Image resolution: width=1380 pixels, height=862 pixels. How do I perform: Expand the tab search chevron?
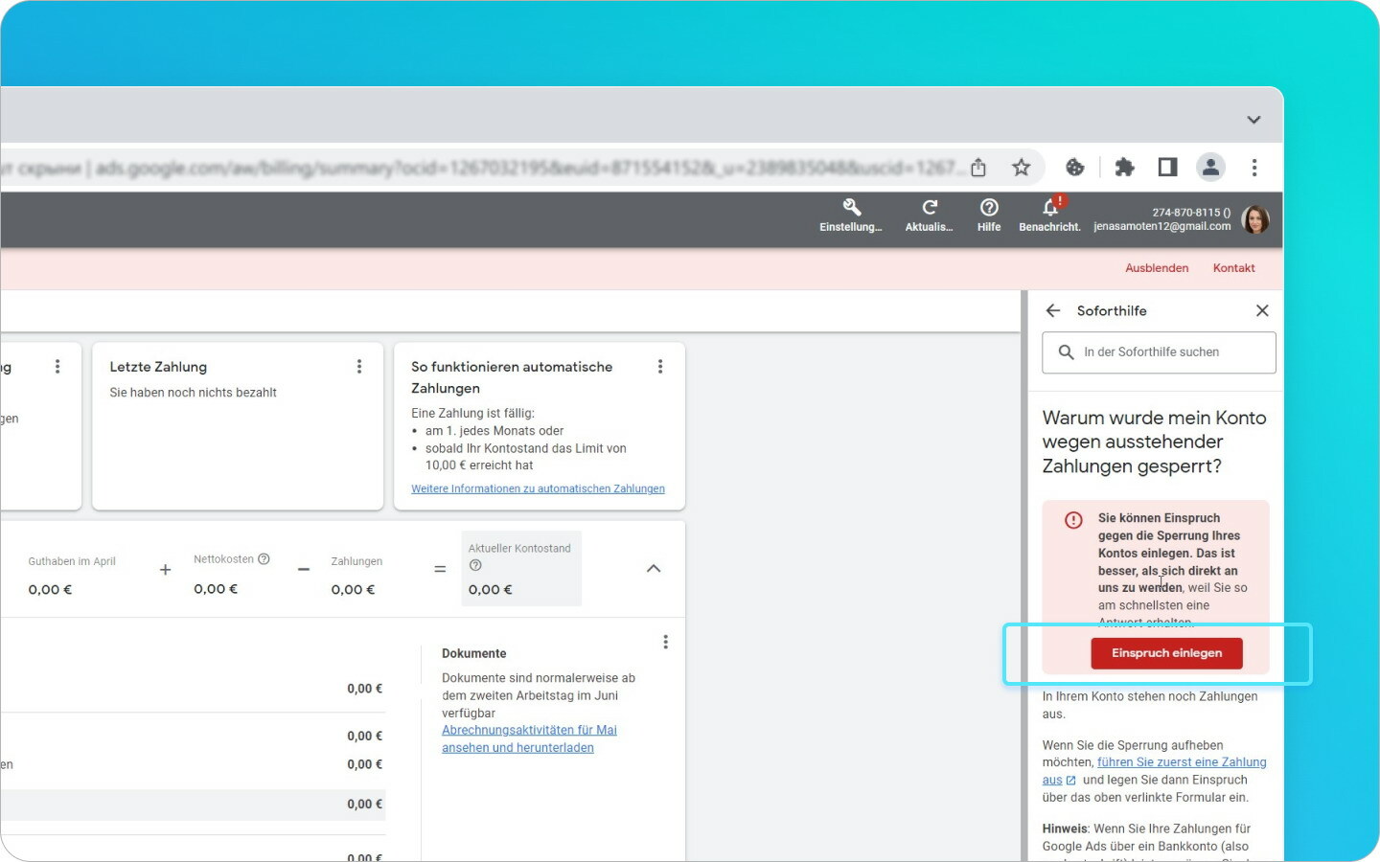(1253, 120)
